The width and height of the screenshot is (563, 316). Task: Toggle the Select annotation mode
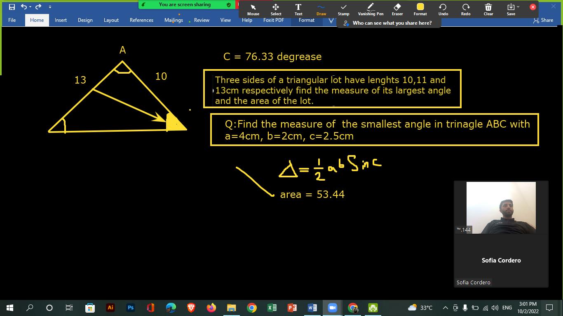tap(276, 9)
